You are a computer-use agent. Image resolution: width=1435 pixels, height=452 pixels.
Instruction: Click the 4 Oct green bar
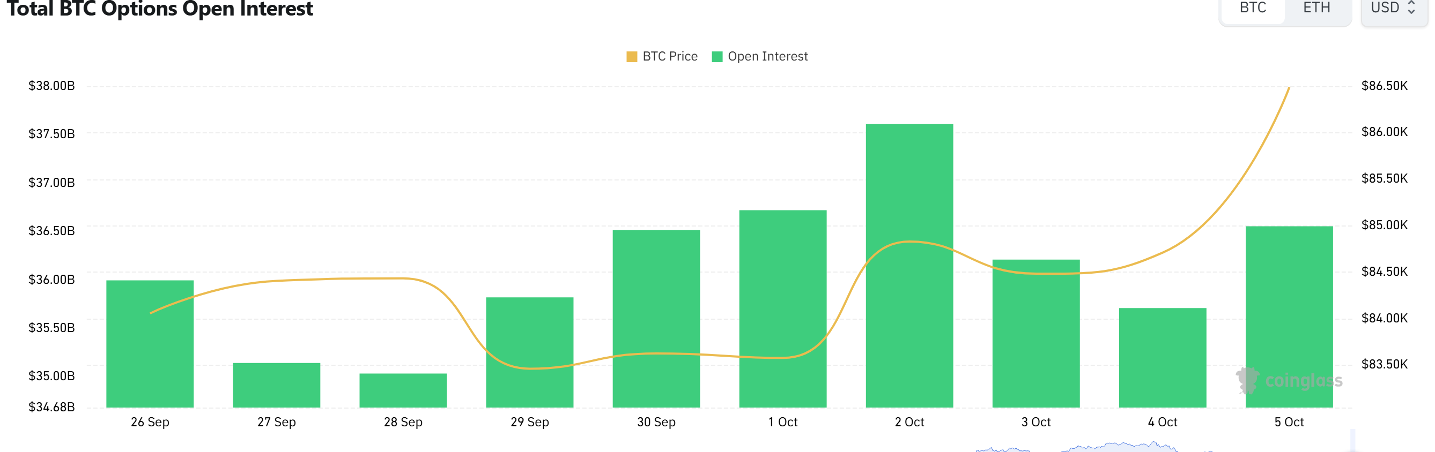point(1163,357)
